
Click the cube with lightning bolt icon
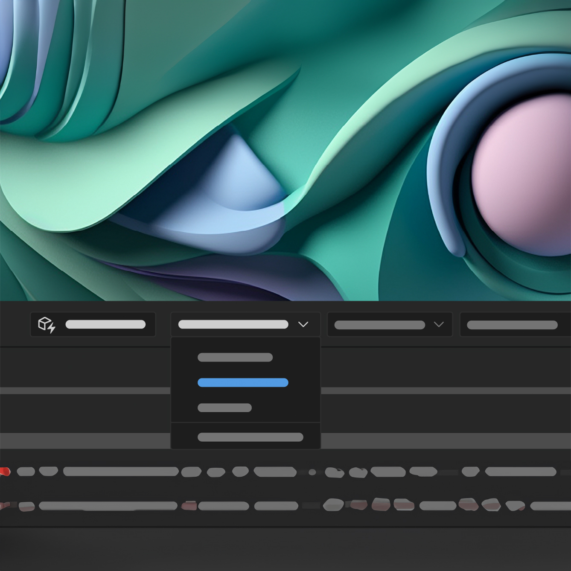47,325
